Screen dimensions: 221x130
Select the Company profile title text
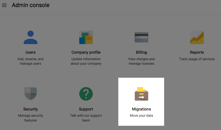tap(86, 52)
